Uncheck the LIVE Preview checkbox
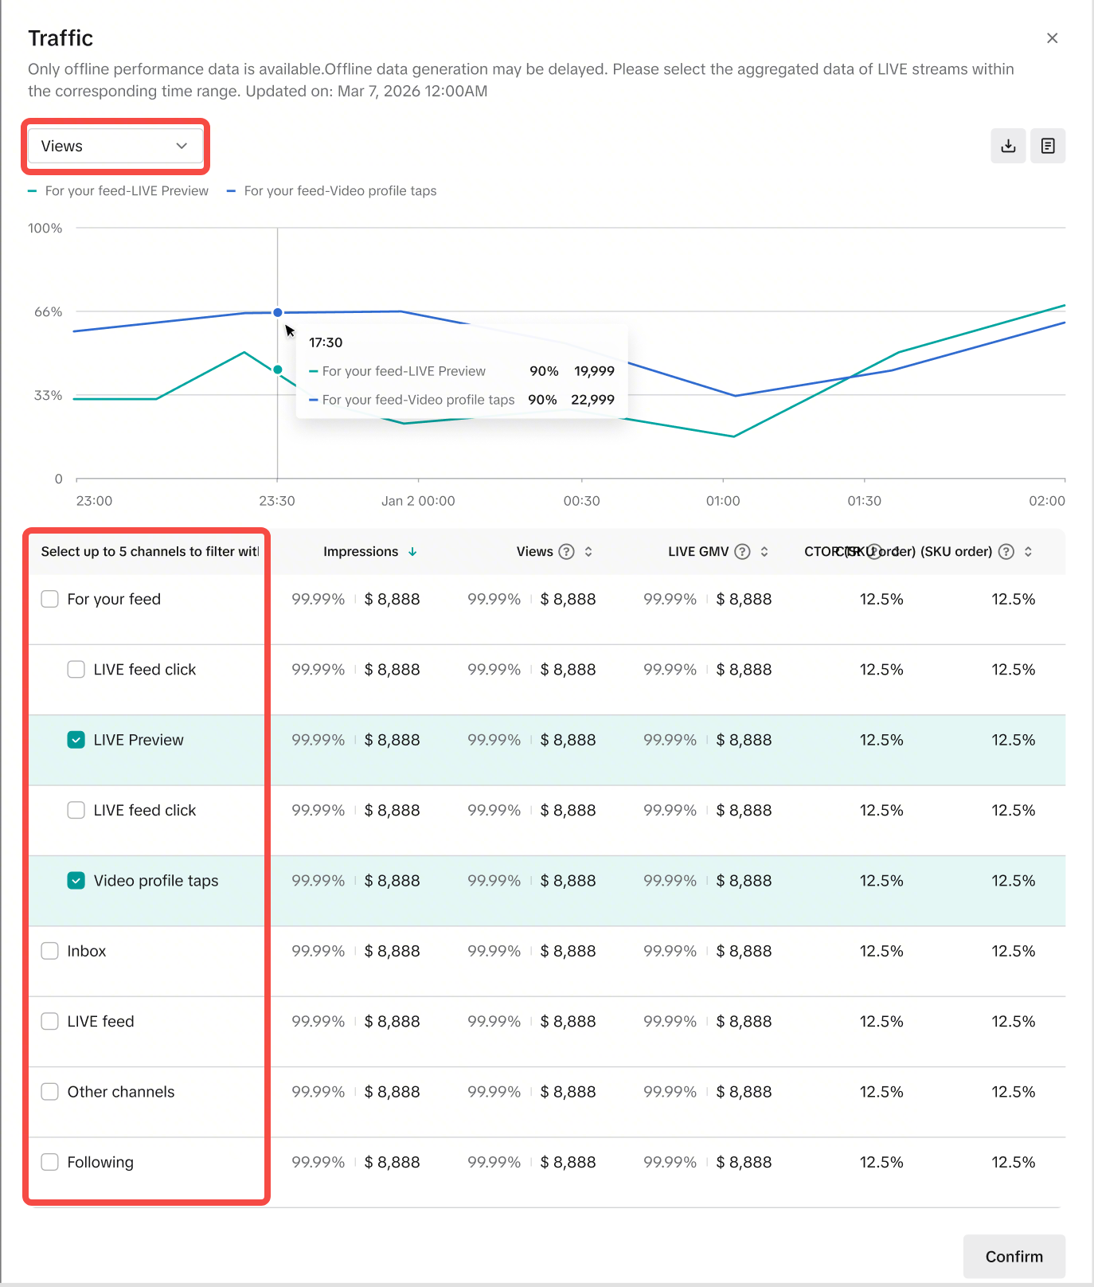The height and width of the screenshot is (1287, 1094). click(x=76, y=740)
